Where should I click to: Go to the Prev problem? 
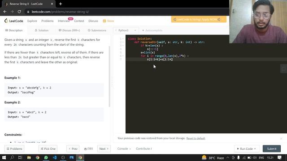pos(73,149)
